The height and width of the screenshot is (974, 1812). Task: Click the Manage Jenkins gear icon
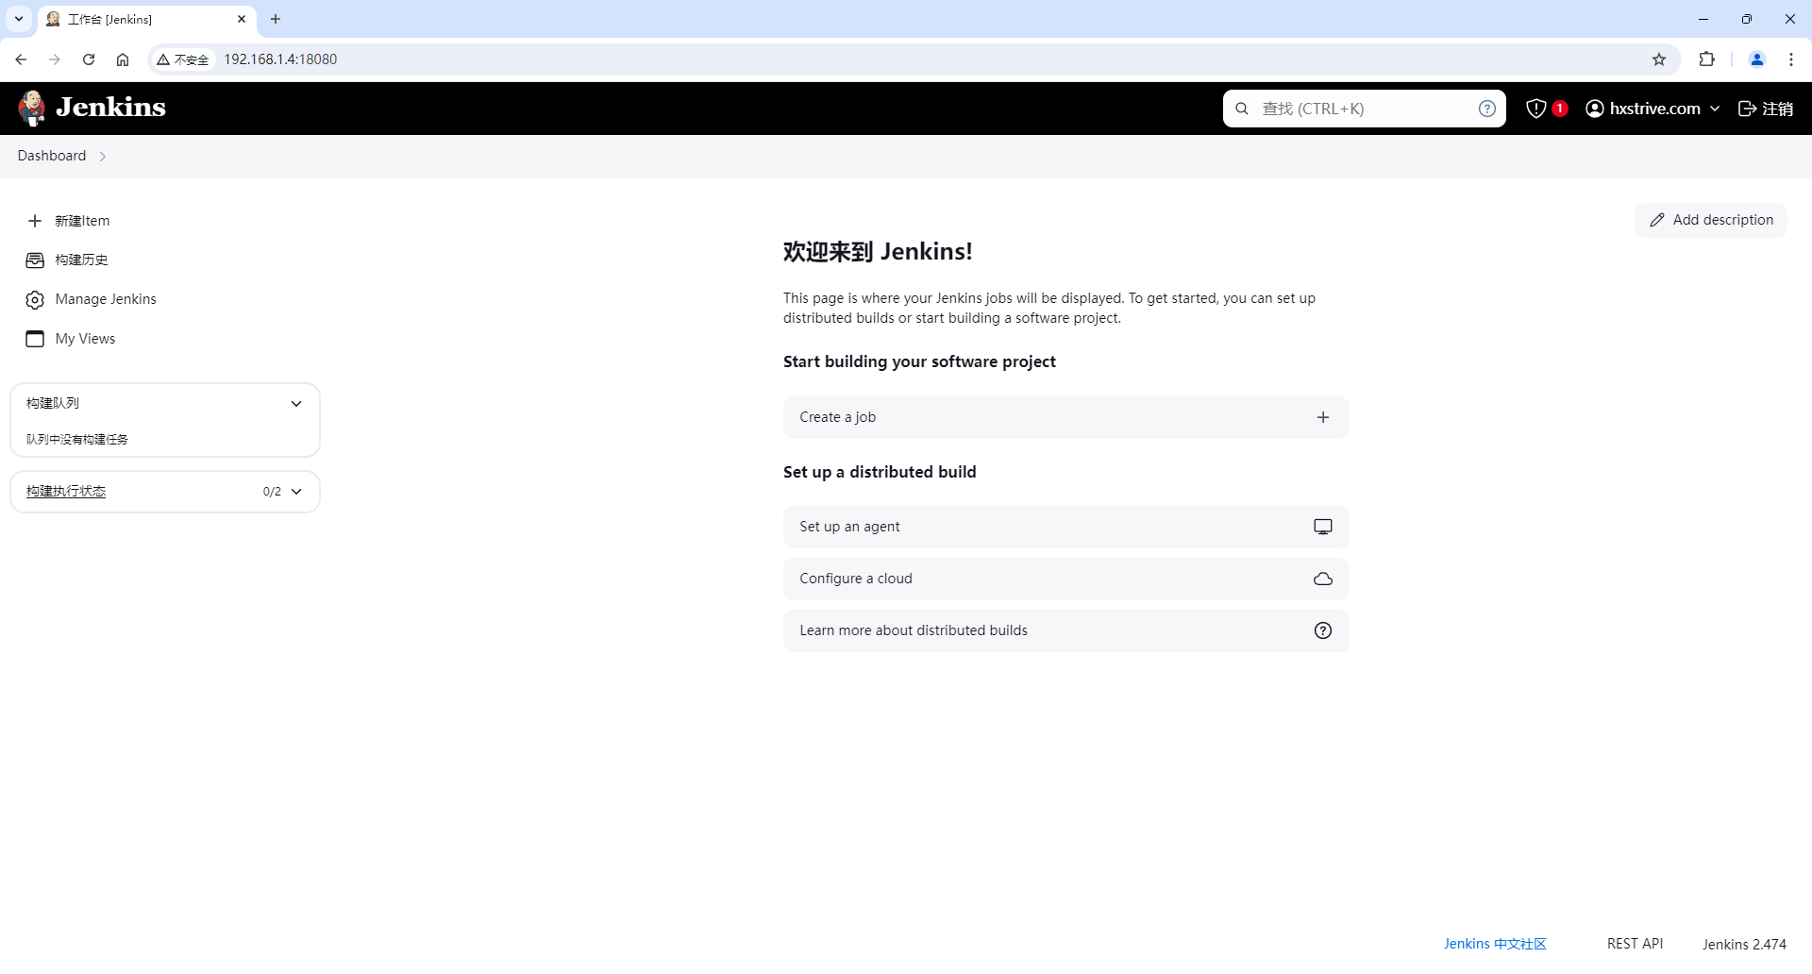point(35,299)
